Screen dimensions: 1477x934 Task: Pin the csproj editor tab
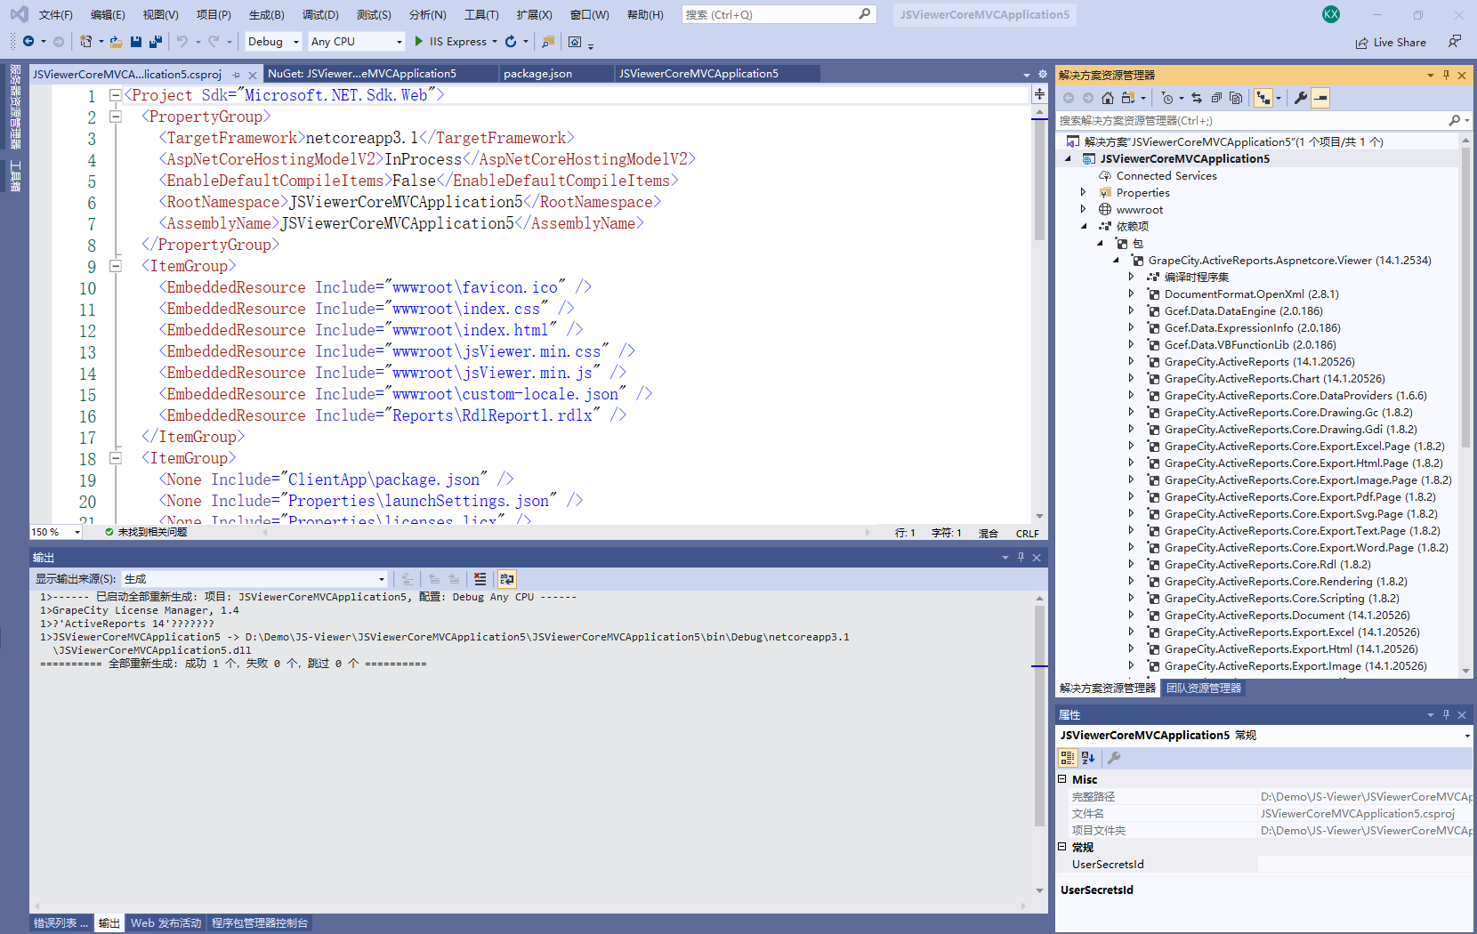(236, 75)
